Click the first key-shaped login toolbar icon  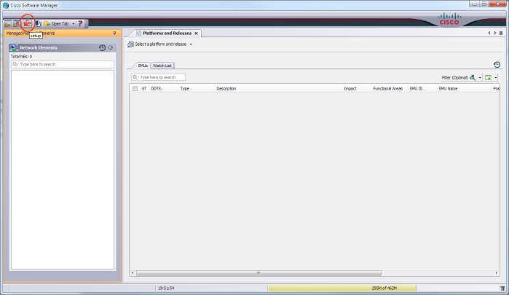pyautogui.click(x=8, y=24)
